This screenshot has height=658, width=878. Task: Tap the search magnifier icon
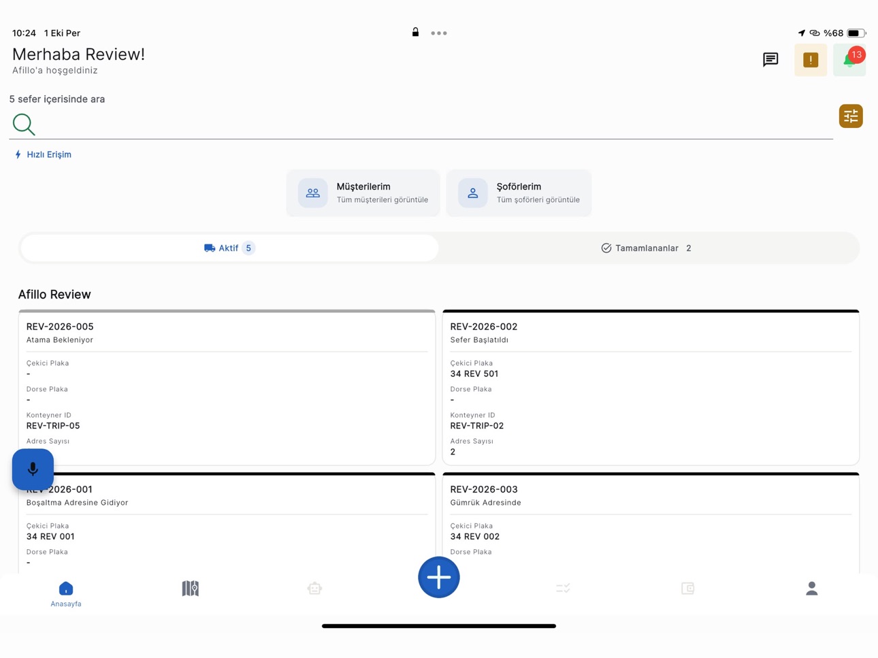coord(24,124)
